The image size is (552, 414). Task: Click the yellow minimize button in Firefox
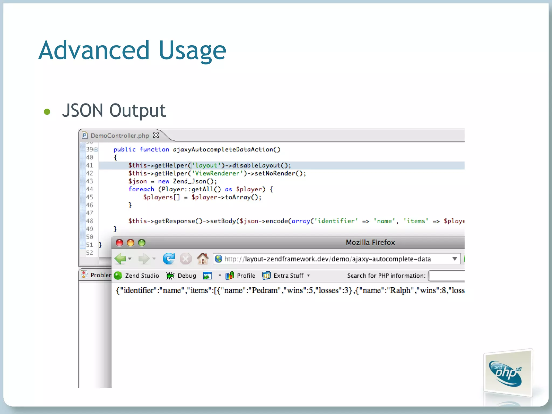130,243
